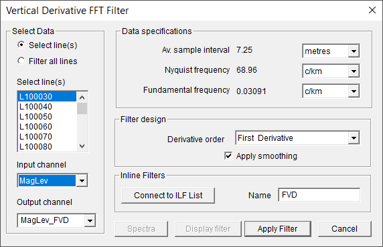Click the Spectra button
The height and width of the screenshot is (247, 383).
[141, 229]
